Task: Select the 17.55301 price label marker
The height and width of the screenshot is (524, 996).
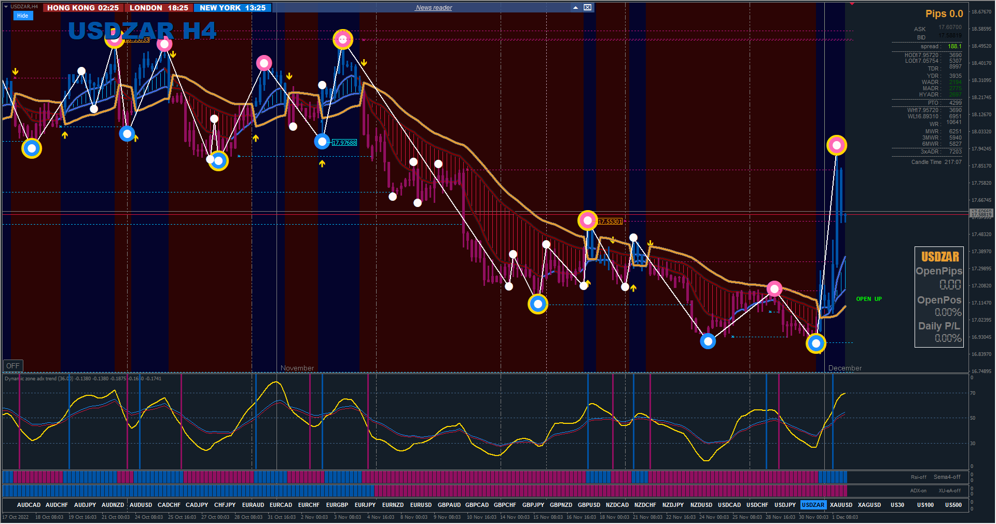Action: pyautogui.click(x=610, y=222)
